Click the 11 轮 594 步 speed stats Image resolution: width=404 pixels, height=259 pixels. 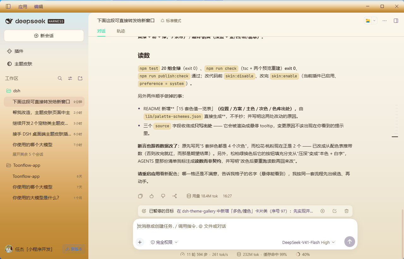point(204,254)
